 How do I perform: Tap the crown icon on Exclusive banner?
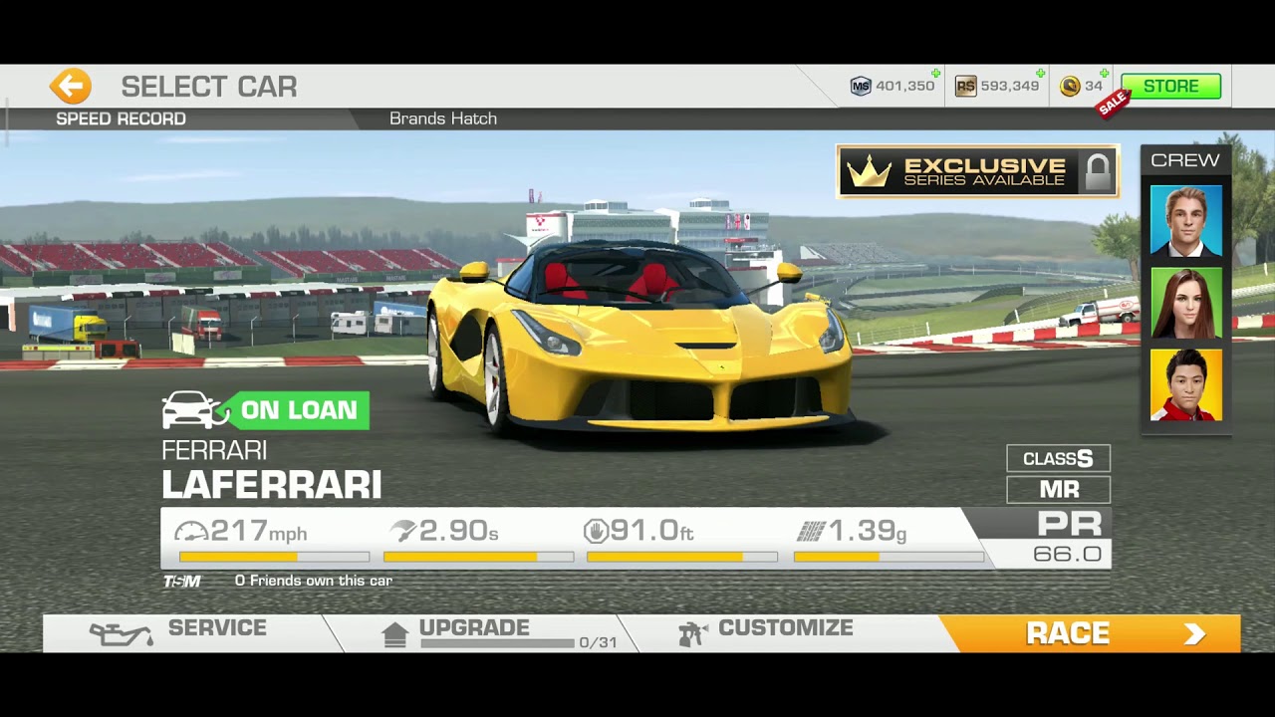[872, 172]
